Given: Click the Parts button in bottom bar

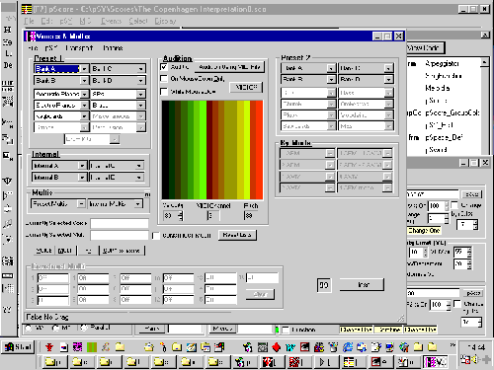Looking at the screenshot, I should tap(152, 329).
